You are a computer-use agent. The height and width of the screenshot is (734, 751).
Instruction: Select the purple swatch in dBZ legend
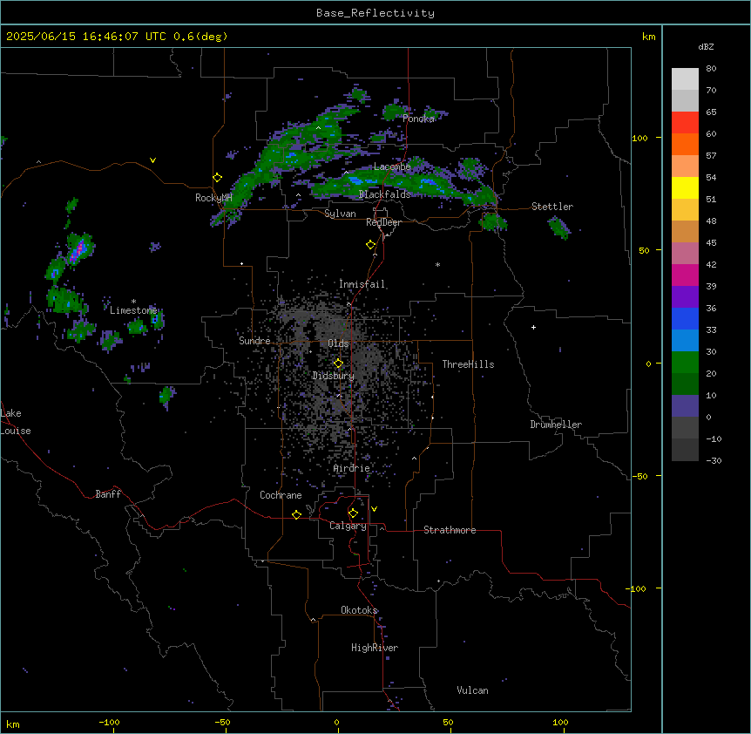coord(685,296)
